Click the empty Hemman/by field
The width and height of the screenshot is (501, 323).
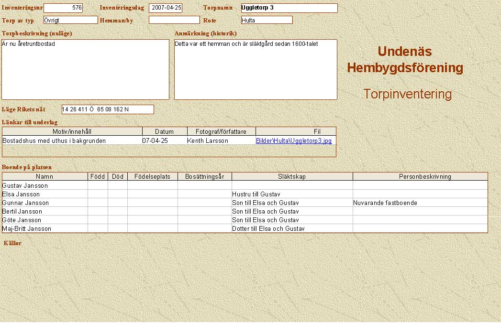[174, 20]
